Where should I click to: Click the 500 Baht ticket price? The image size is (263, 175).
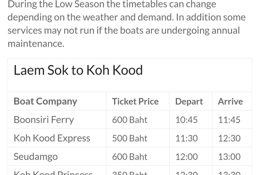tap(129, 138)
